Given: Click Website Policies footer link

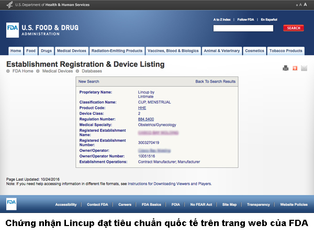Looking at the screenshot, I should [x=294, y=205].
